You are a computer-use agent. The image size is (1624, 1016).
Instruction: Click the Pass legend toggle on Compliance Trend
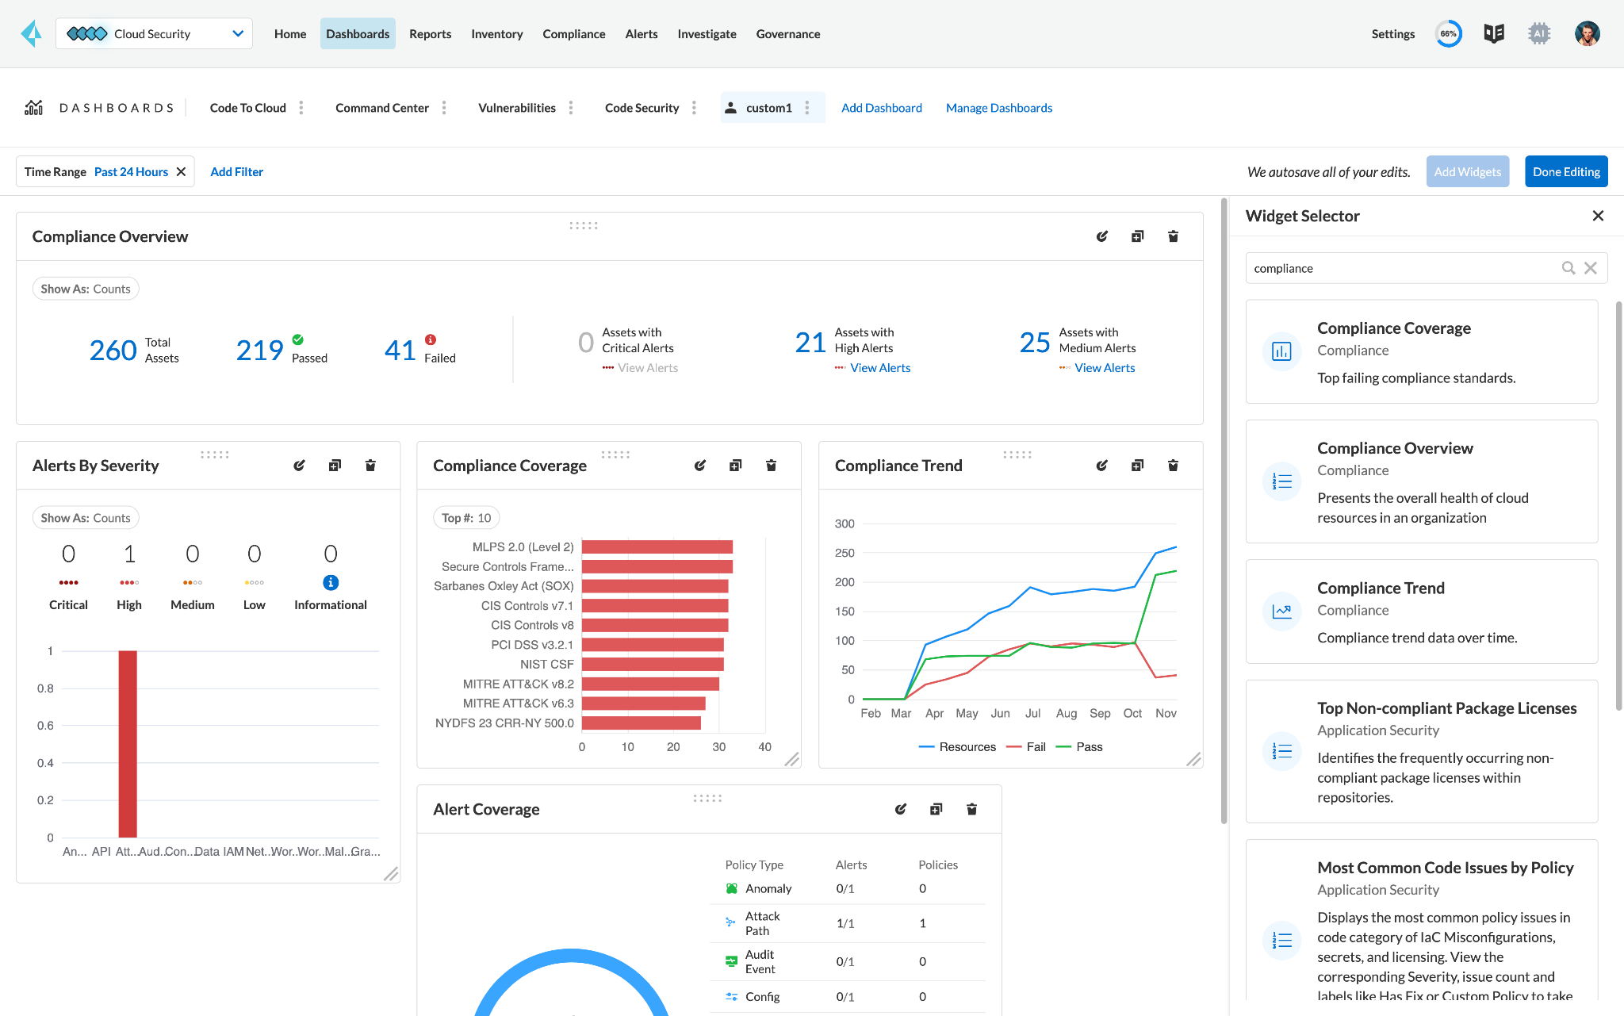[1090, 747]
